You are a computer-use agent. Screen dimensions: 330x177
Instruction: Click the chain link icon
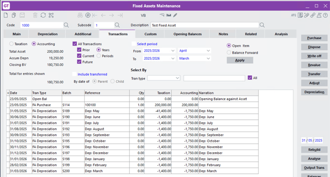313,15
